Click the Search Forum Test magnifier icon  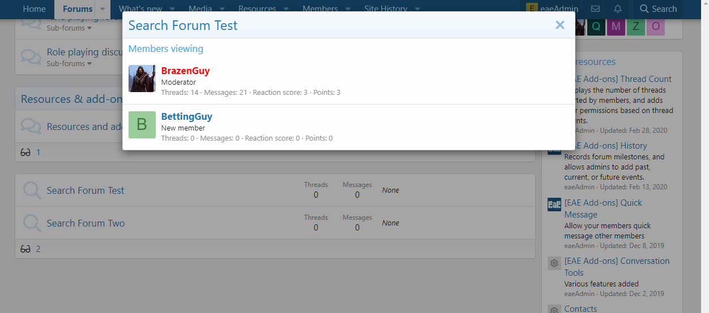[x=32, y=190]
